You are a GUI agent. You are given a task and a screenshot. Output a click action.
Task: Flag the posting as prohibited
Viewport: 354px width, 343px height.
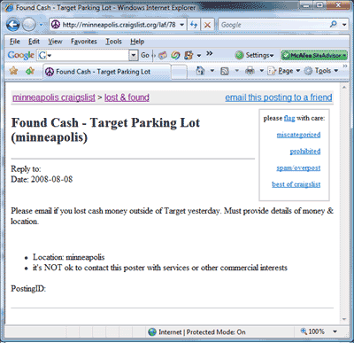305,152
